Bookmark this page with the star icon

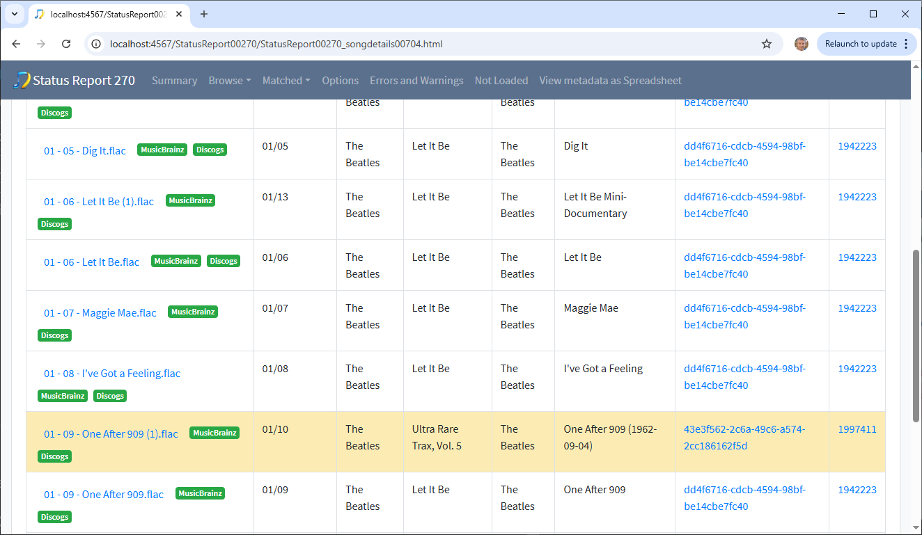pos(767,44)
